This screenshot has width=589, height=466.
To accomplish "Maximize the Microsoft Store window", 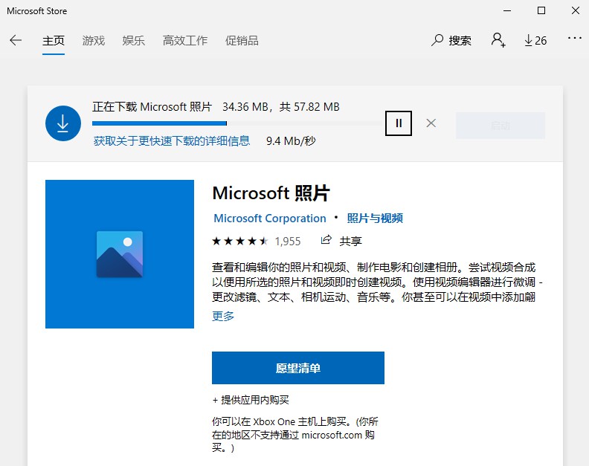I will [x=541, y=10].
